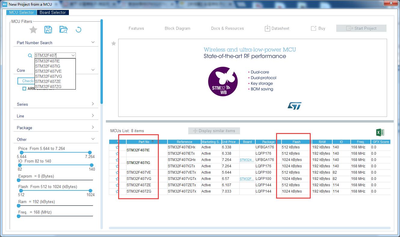Click the load search folder icon
The width and height of the screenshot is (400, 237).
(x=63, y=30)
